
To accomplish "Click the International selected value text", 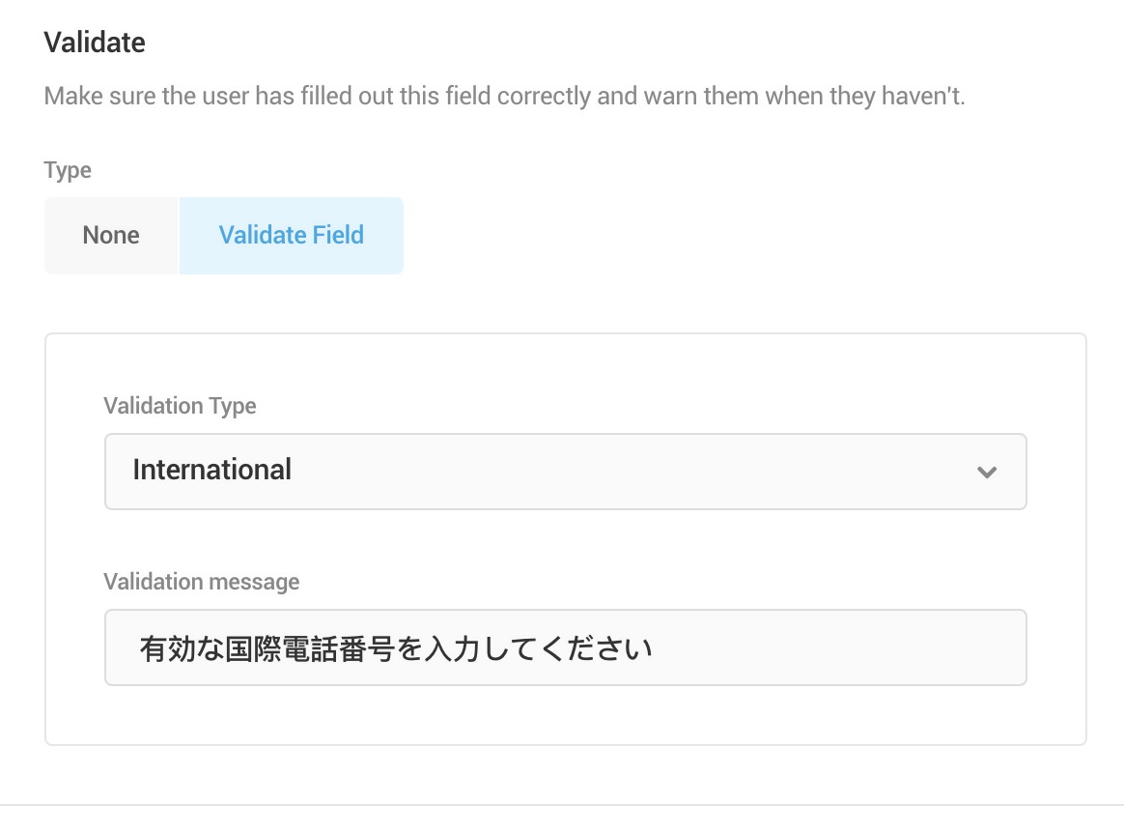I will (212, 471).
